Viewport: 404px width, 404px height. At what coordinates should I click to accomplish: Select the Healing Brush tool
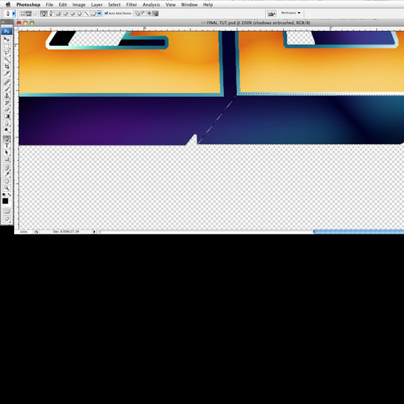pyautogui.click(x=7, y=82)
